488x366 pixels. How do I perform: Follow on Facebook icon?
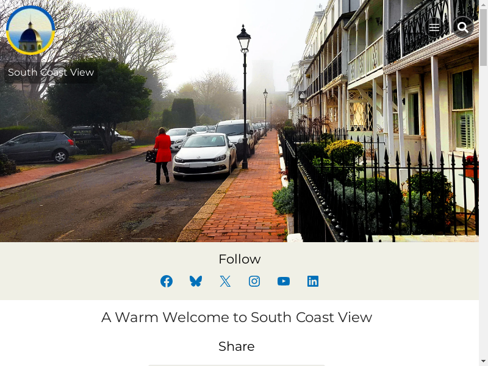coord(167,281)
